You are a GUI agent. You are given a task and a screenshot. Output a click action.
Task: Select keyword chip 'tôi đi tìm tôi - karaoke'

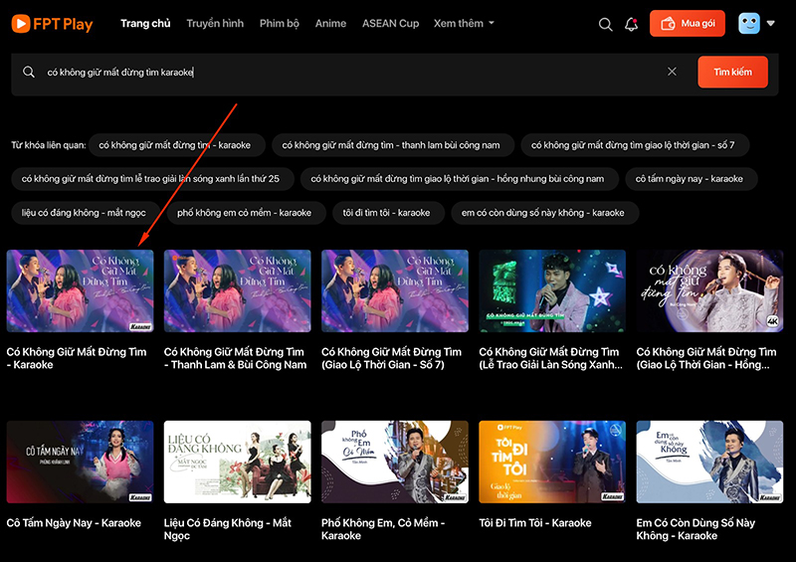386,212
